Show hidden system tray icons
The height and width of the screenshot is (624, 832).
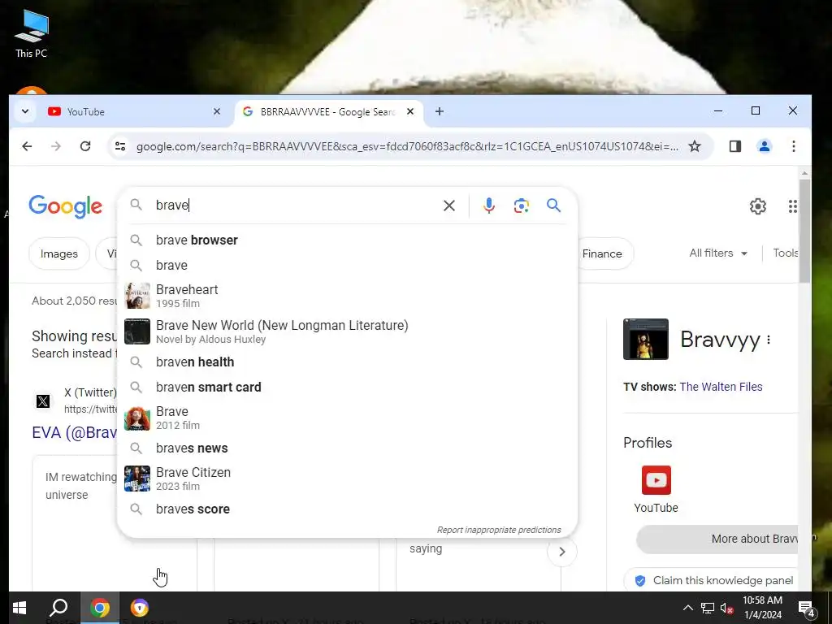pyautogui.click(x=687, y=608)
